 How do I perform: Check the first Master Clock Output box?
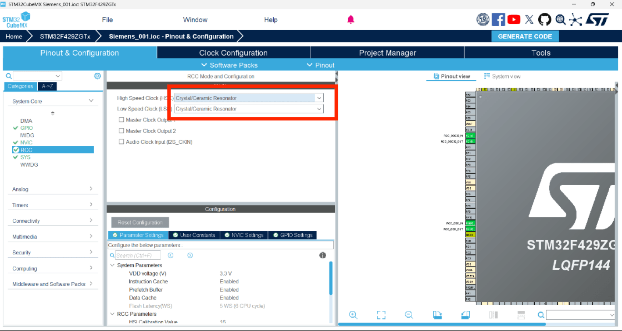(x=121, y=120)
